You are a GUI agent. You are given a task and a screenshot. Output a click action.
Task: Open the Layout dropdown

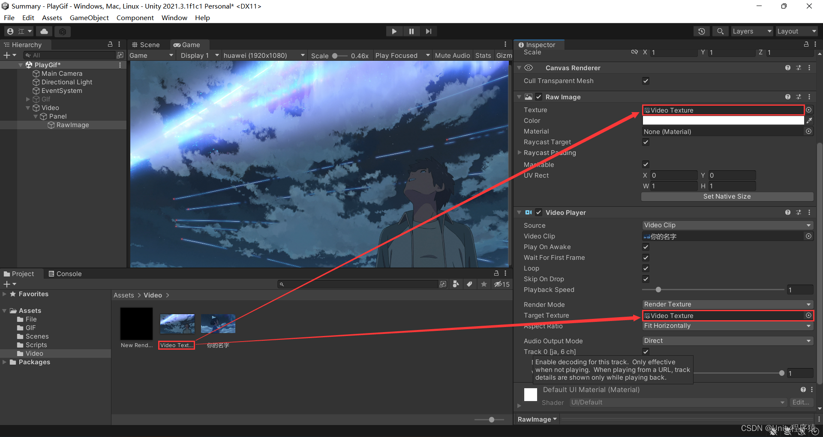pyautogui.click(x=797, y=31)
